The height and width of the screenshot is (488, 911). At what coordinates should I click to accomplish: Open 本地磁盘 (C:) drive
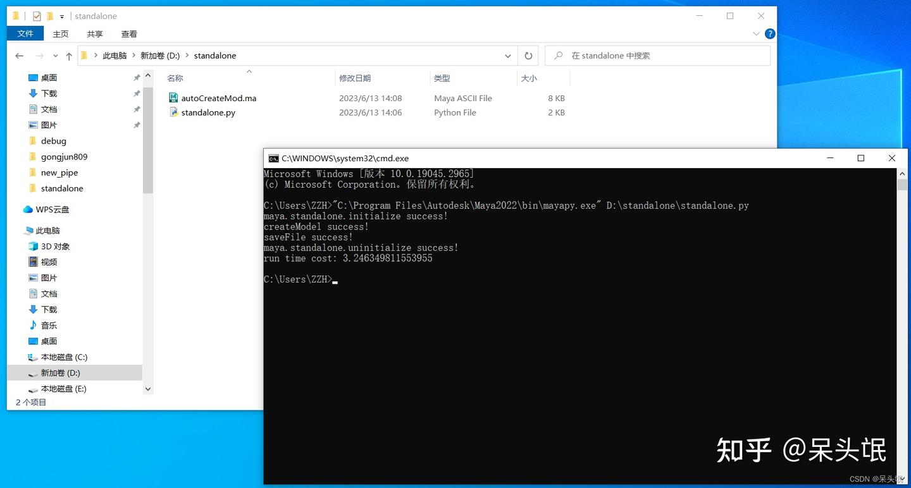tap(64, 357)
